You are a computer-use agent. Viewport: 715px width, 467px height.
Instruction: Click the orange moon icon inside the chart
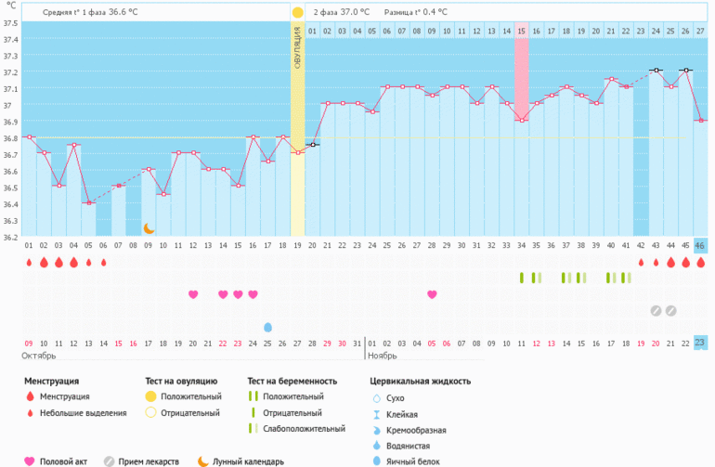coord(149,227)
